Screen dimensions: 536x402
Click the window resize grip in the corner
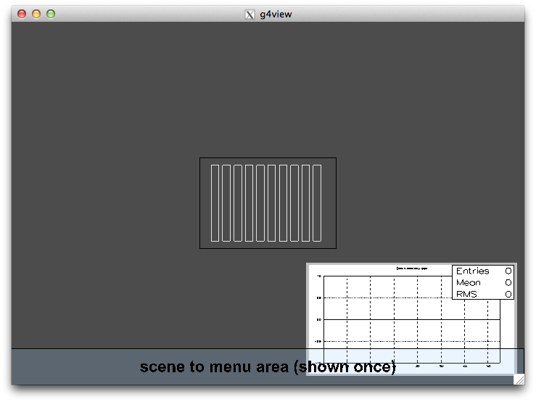tap(519, 379)
